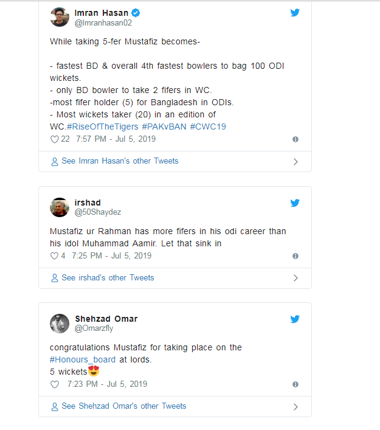Open Shehzad Omar's avatar thumbnail

coord(60,324)
